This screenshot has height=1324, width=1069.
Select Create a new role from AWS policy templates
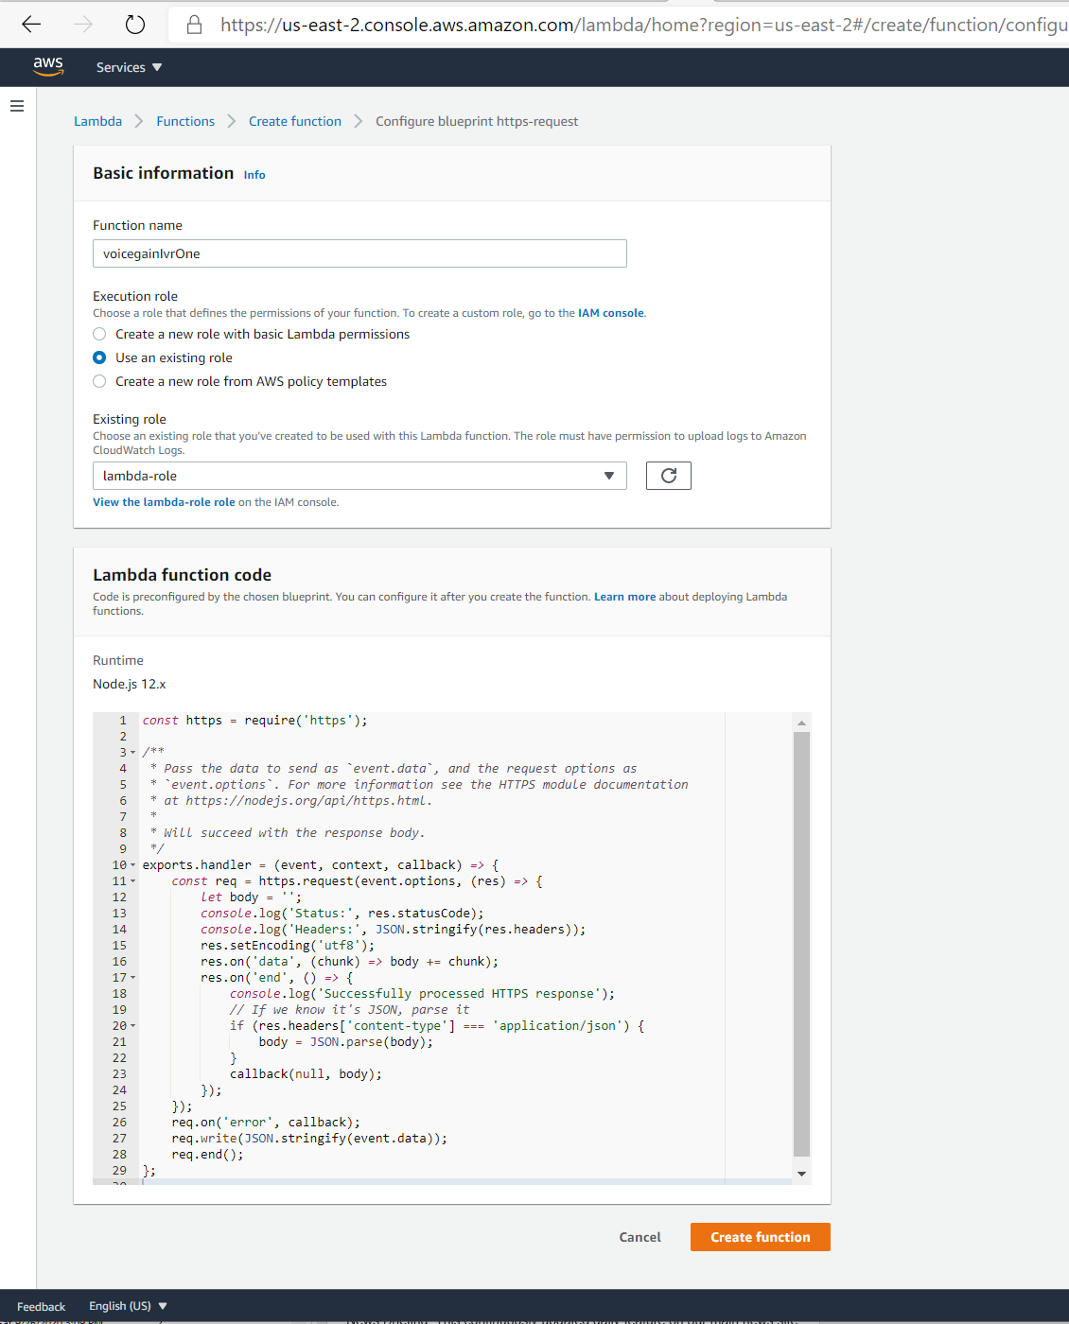click(99, 381)
